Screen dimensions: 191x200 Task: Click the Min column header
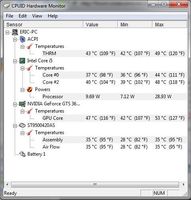135,24
